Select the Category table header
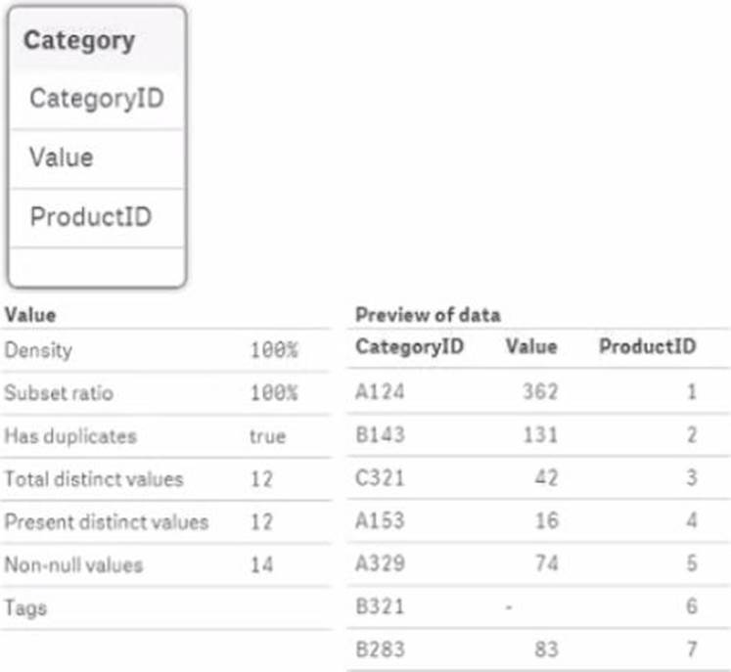The height and width of the screenshot is (672, 731). (x=79, y=40)
